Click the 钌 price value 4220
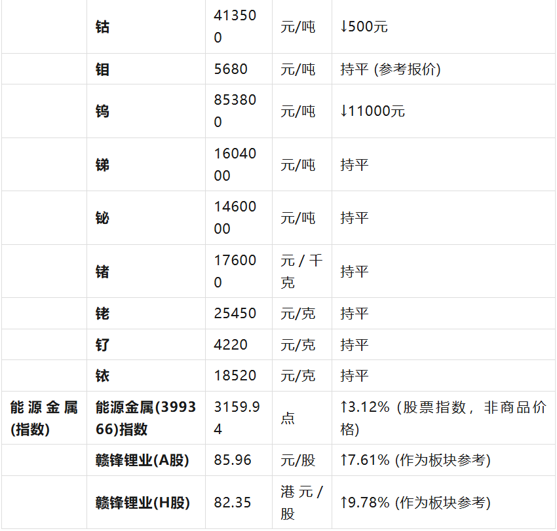 click(x=231, y=344)
